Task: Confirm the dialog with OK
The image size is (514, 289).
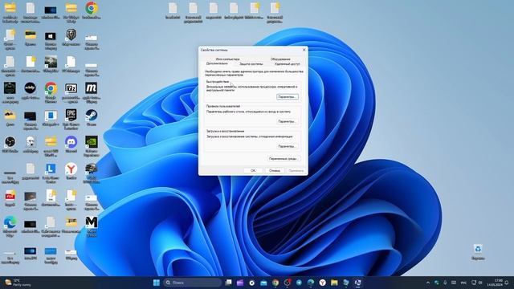Action: coord(253,171)
